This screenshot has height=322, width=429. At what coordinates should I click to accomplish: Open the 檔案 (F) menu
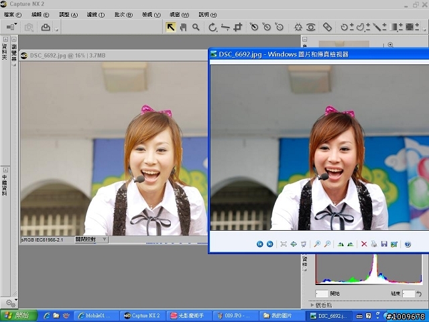(13, 15)
